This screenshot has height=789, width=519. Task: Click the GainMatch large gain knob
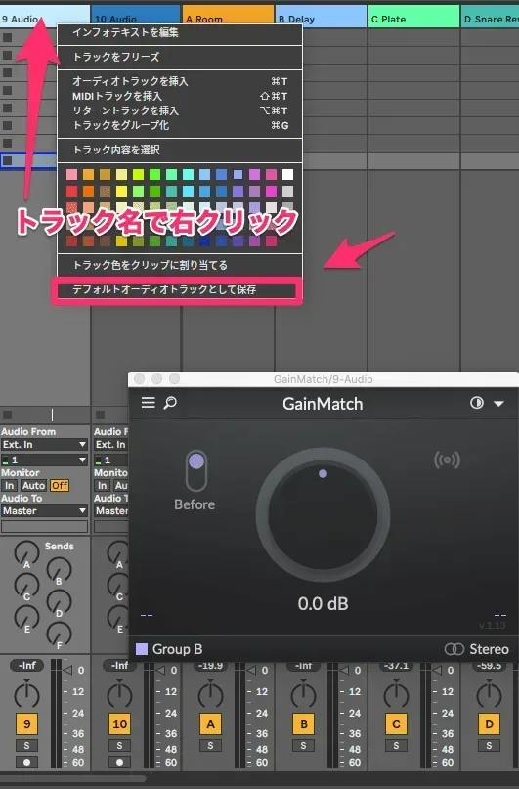tap(323, 515)
